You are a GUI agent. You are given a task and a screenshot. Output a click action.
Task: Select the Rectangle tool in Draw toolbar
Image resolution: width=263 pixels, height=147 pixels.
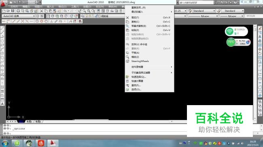pos(2,45)
